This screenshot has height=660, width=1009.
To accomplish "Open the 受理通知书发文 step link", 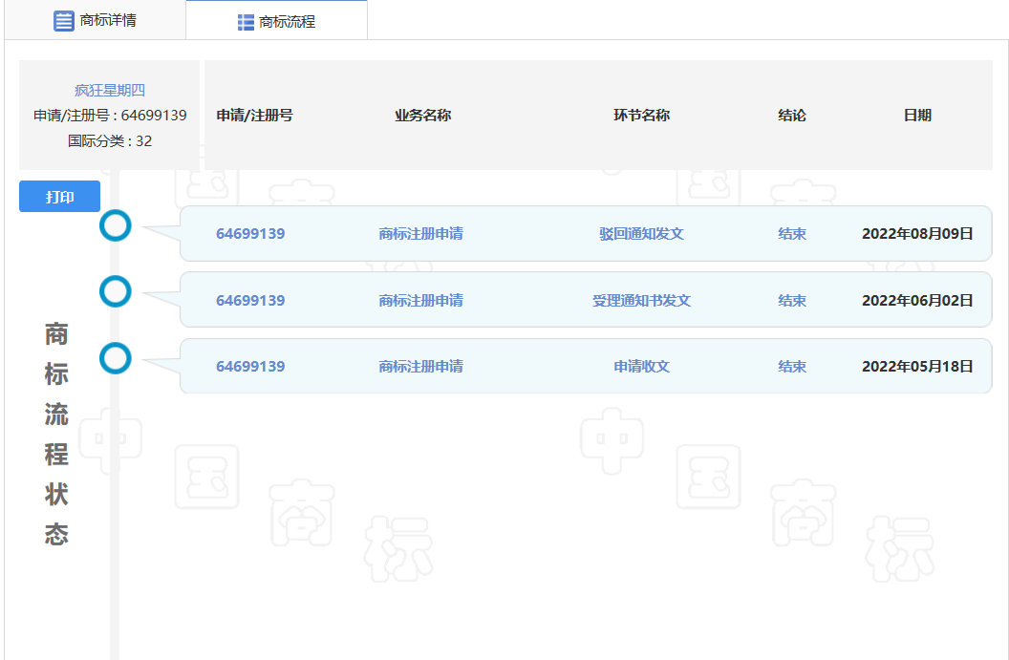I will tap(641, 301).
